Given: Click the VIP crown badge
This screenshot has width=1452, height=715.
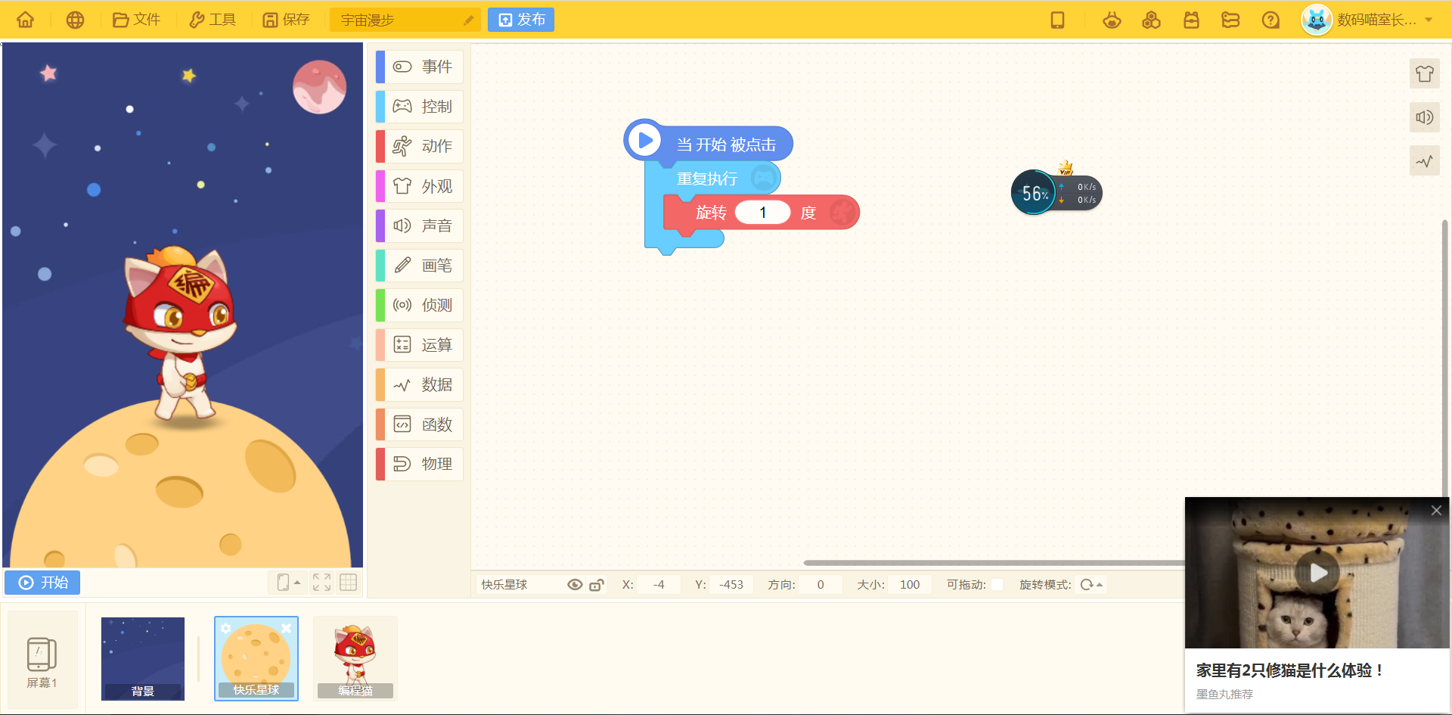Looking at the screenshot, I should 1066,167.
